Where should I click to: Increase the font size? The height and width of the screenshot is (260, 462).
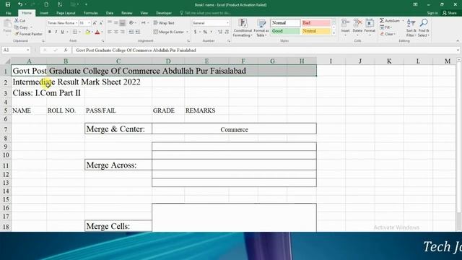pos(95,22)
